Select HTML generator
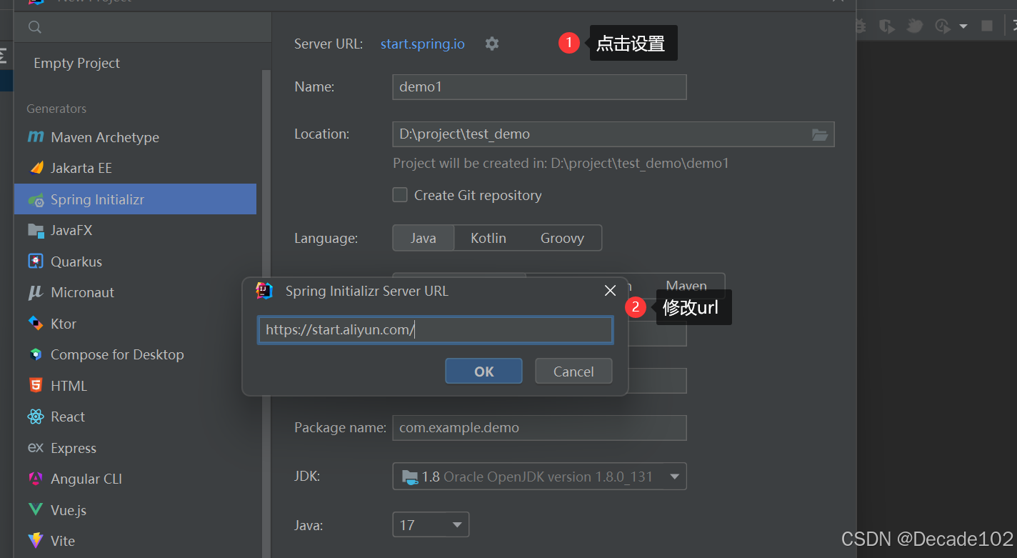This screenshot has width=1017, height=558. tap(135, 386)
